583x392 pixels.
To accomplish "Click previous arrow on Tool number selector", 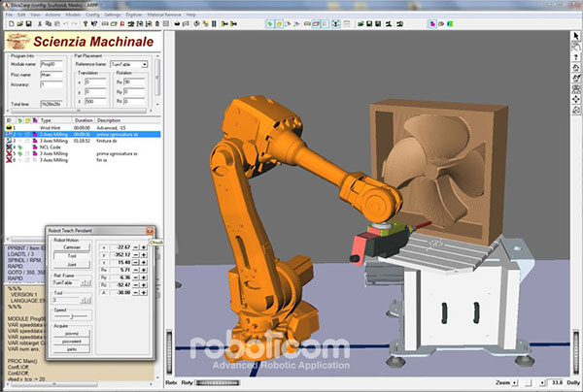I will tap(83, 301).
